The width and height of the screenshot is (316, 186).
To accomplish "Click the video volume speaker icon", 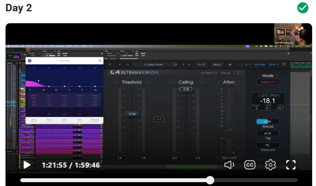I will point(229,165).
